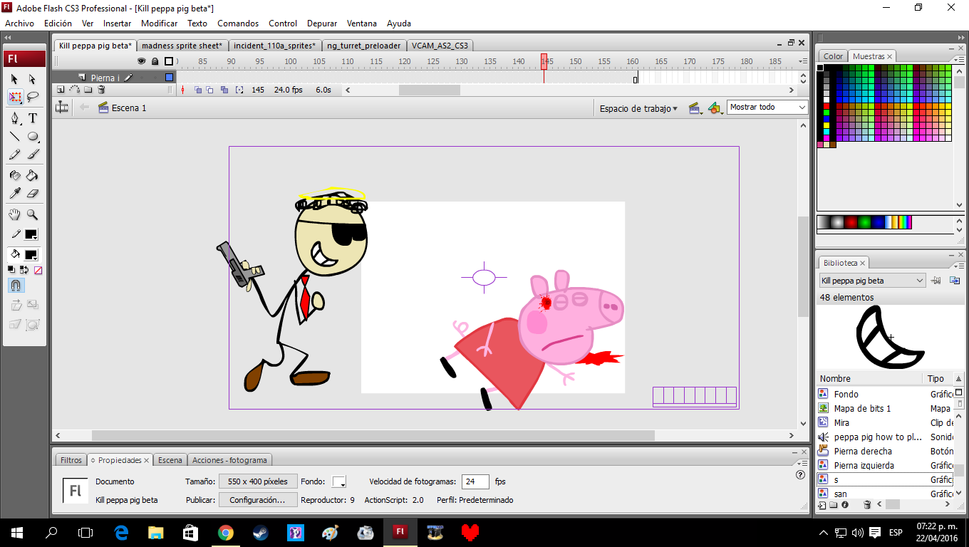Image resolution: width=969 pixels, height=547 pixels.
Task: Click the Swap Colors icon
Action: pos(24,270)
